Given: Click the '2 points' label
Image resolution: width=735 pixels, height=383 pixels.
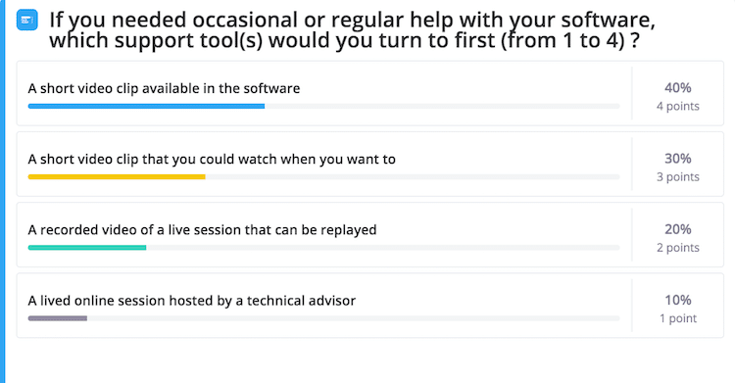Looking at the screenshot, I should pyautogui.click(x=678, y=248).
